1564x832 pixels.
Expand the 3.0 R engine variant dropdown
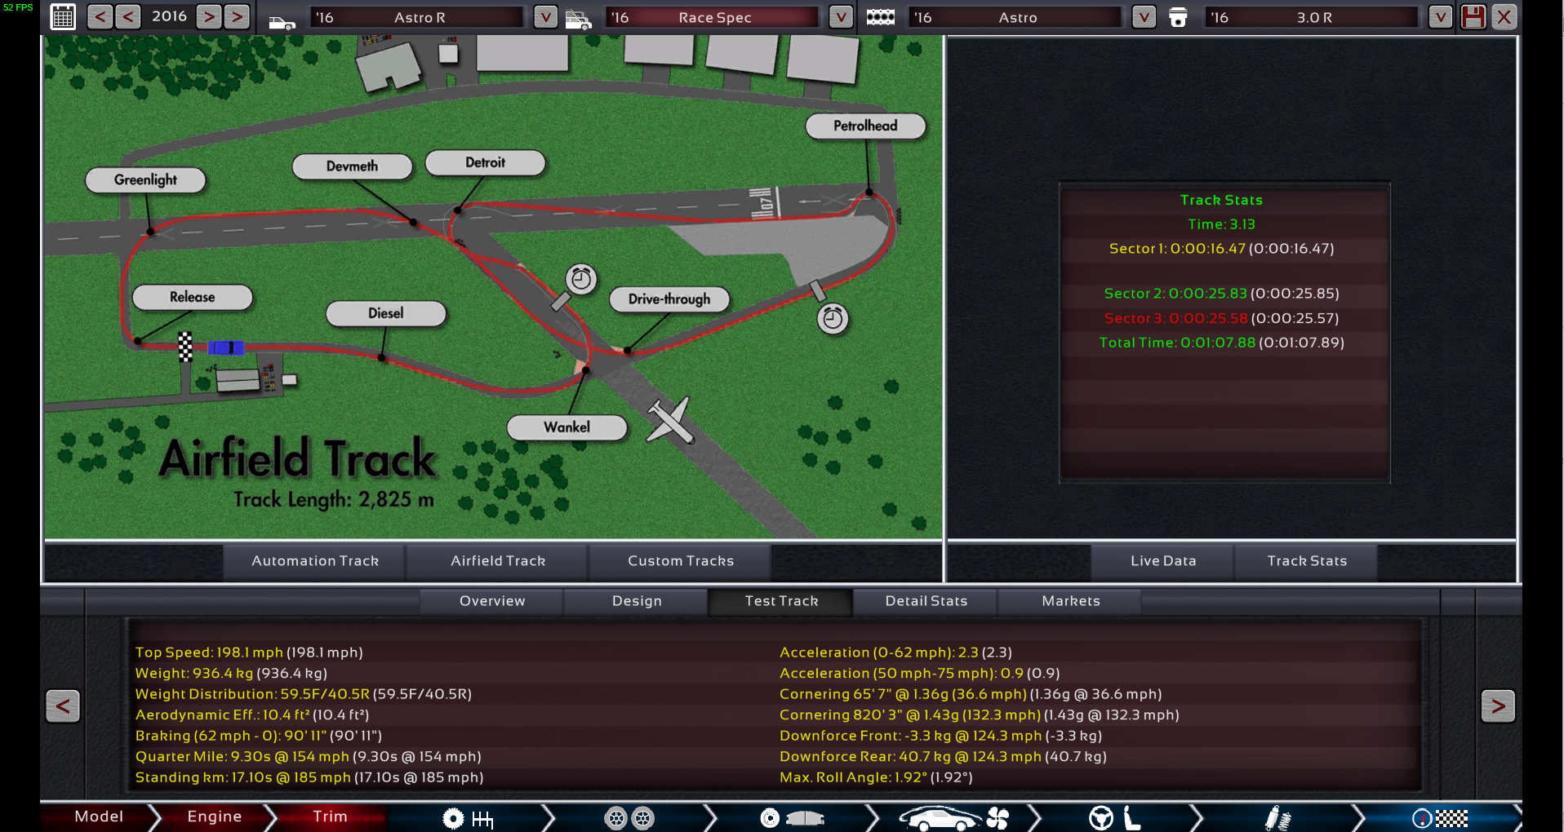[x=1440, y=17]
